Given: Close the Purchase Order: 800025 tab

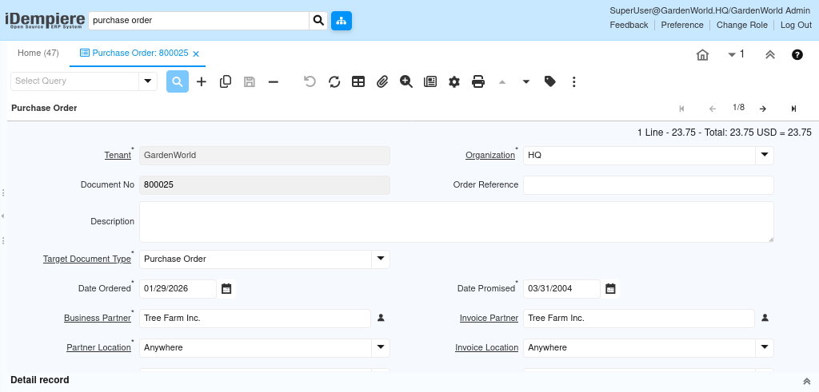Looking at the screenshot, I should pos(196,53).
